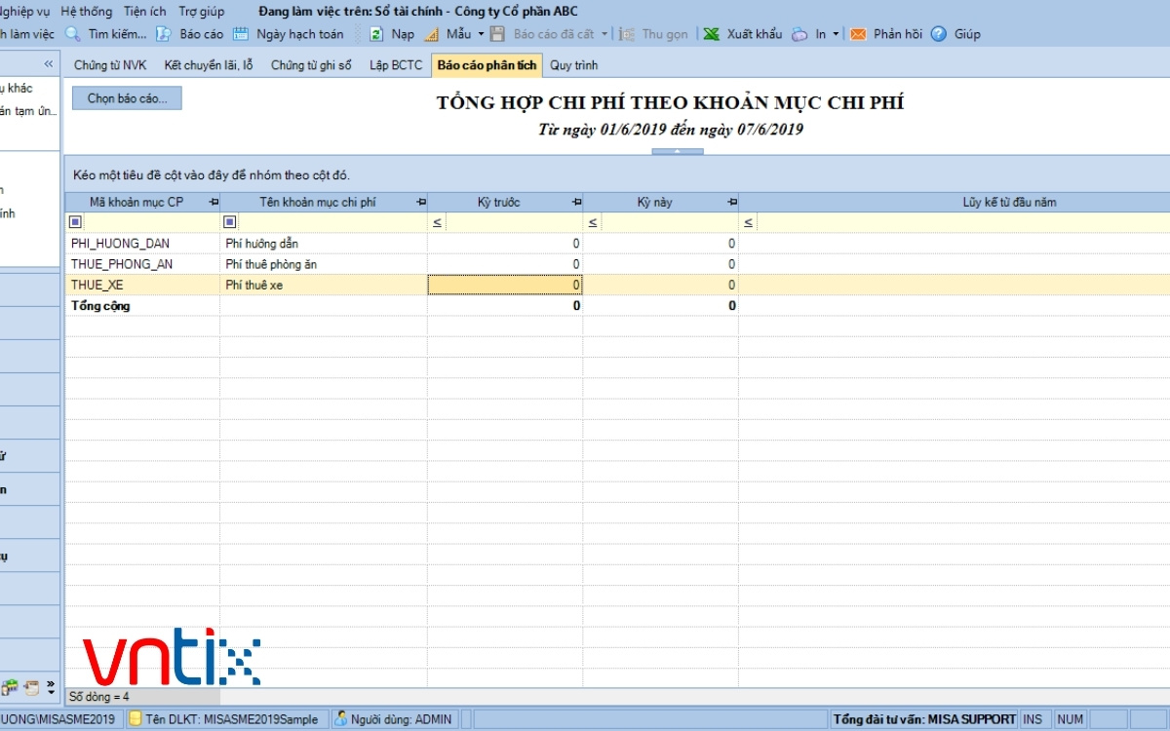The width and height of the screenshot is (1170, 731).
Task: Click the Phản hồi envelope icon
Action: pos(858,34)
